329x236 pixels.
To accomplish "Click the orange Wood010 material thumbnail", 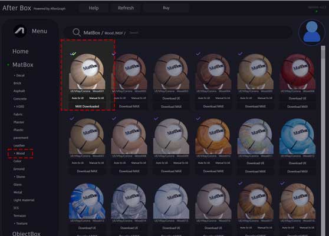I will [213, 136].
